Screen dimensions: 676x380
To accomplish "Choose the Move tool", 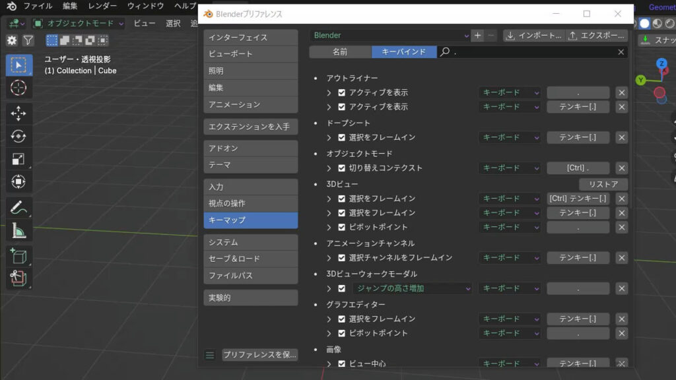I will [18, 113].
